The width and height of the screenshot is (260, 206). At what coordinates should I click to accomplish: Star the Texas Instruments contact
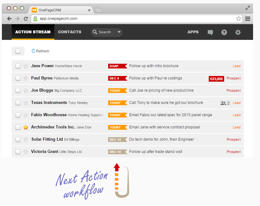pos(26,103)
